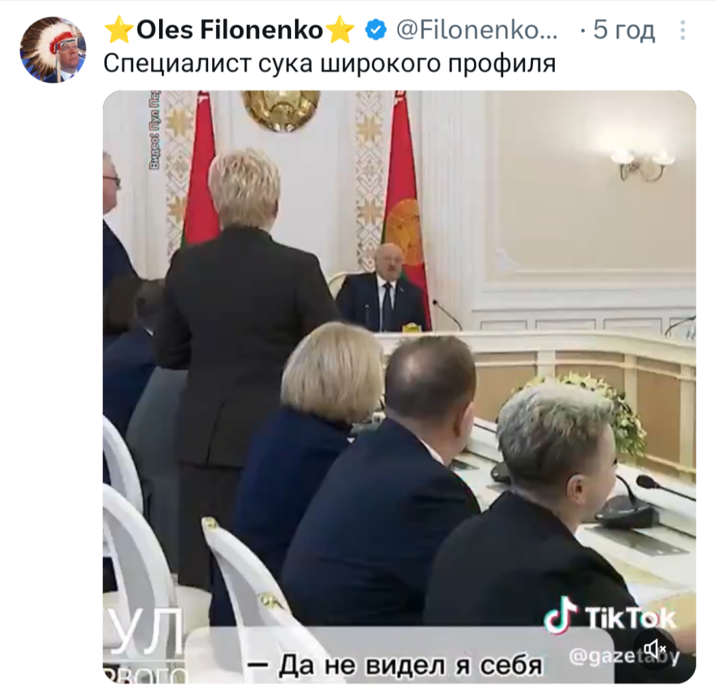The image size is (716, 696).
Task: Open the three-dot more options menu
Action: pos(682,31)
